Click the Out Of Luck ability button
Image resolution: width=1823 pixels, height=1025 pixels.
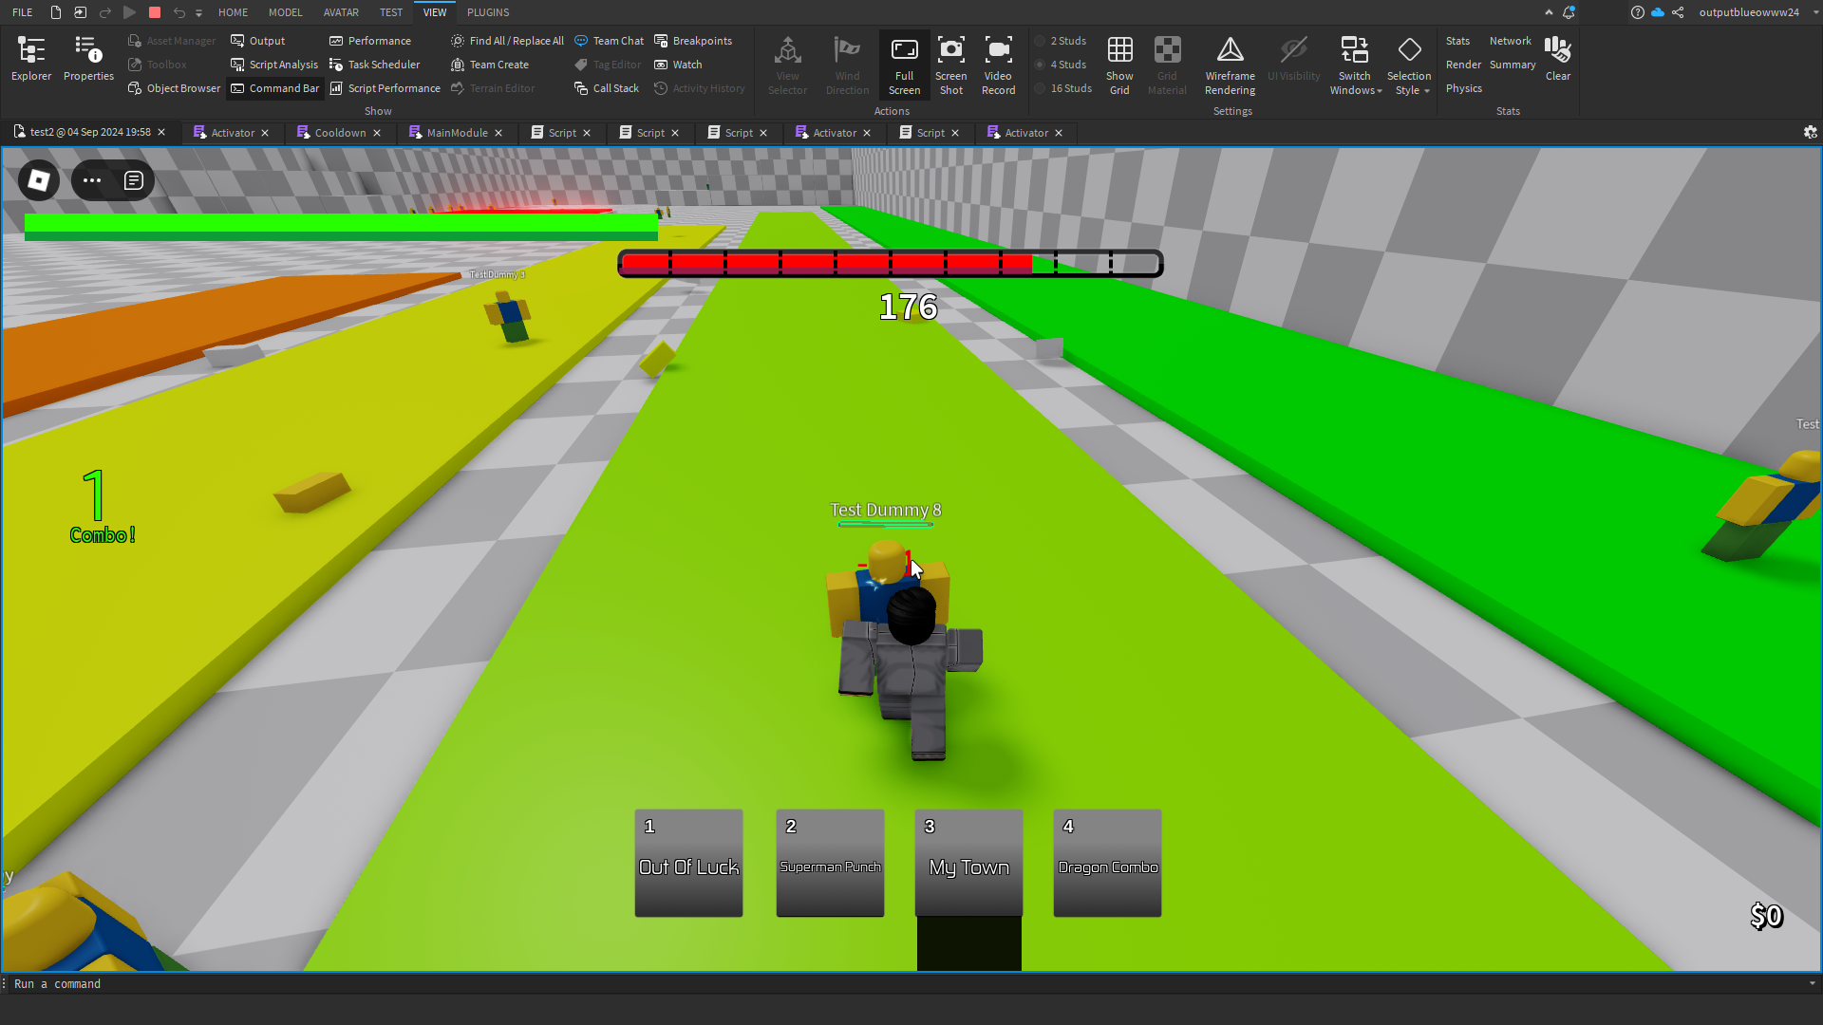tap(688, 863)
